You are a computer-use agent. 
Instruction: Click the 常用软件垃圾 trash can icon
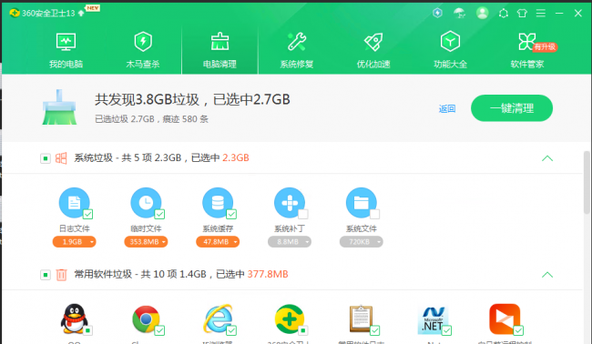pyautogui.click(x=61, y=275)
